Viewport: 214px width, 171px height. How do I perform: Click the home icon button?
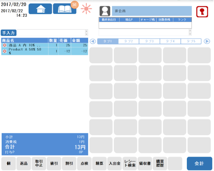pos(40,9)
